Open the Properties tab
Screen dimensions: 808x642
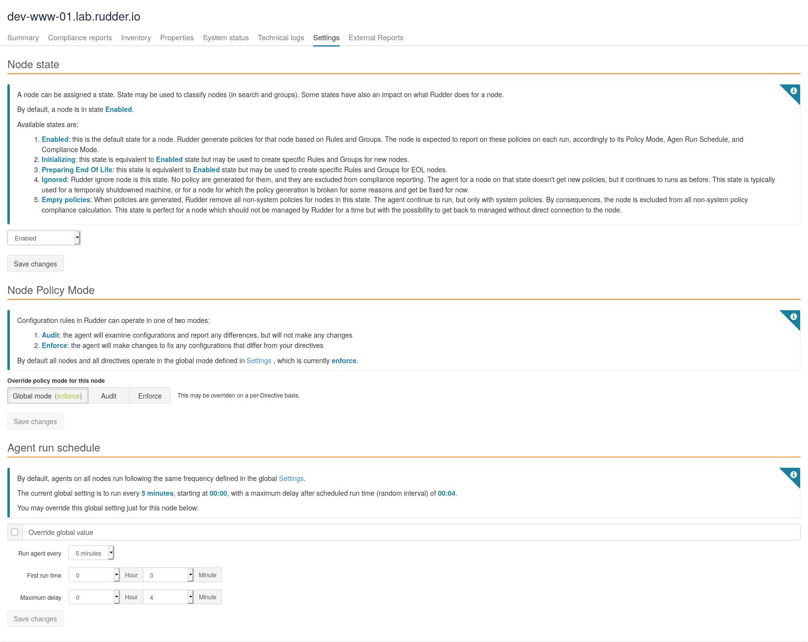click(177, 38)
